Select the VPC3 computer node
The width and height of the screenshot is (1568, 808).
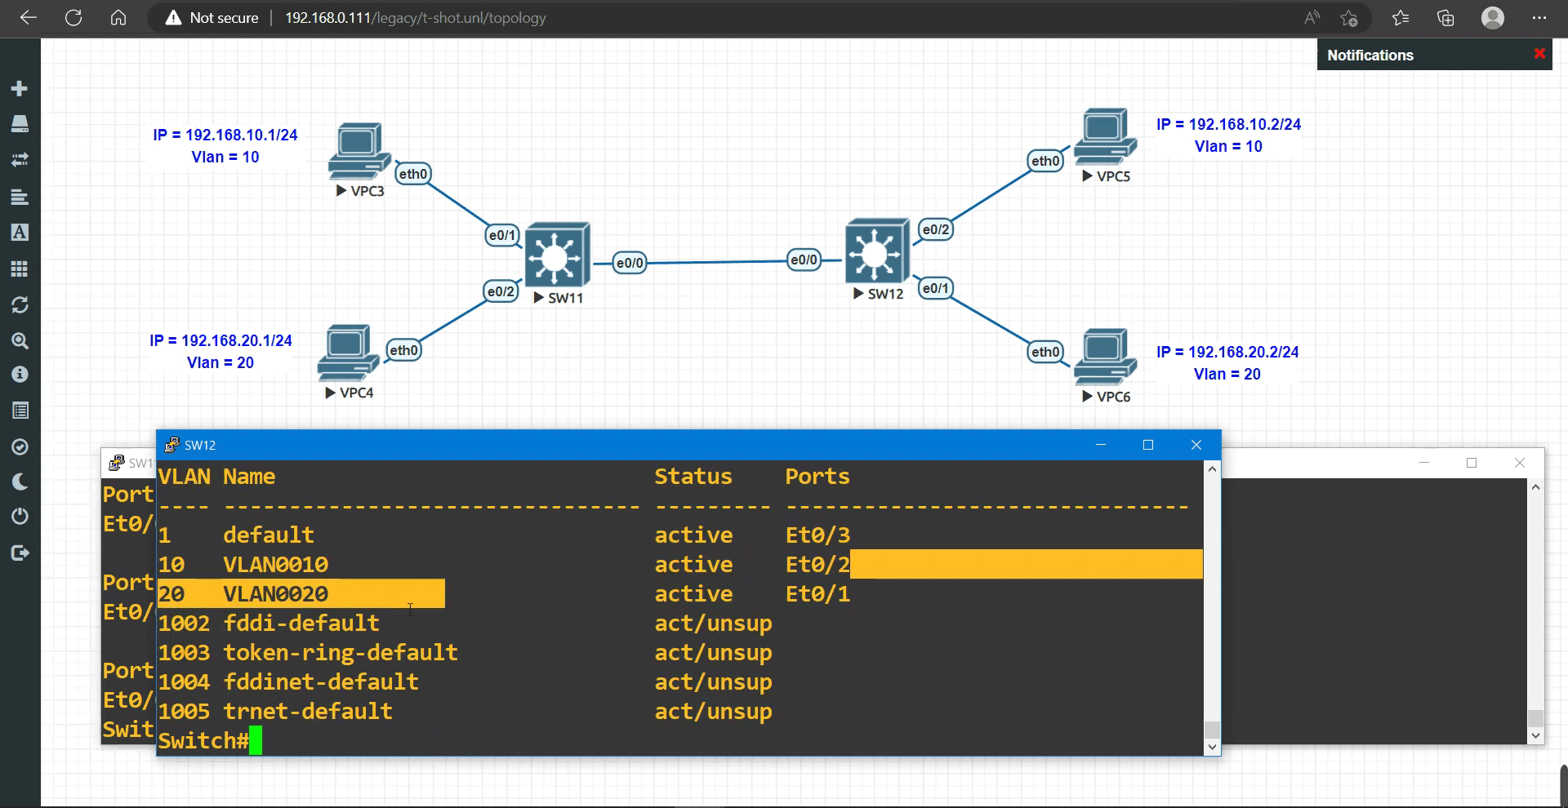[359, 151]
